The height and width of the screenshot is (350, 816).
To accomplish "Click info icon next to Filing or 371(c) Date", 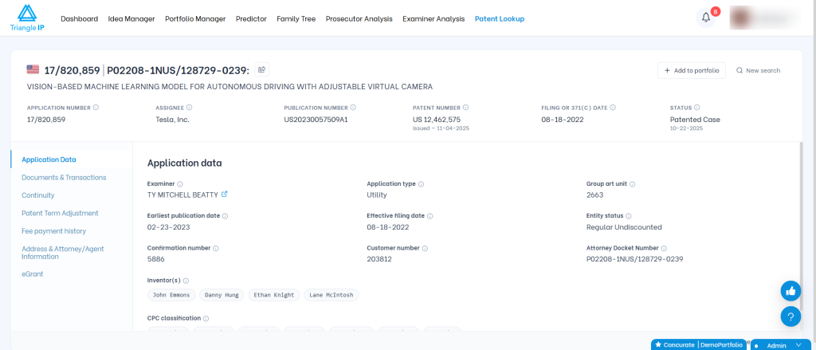I will (x=613, y=108).
